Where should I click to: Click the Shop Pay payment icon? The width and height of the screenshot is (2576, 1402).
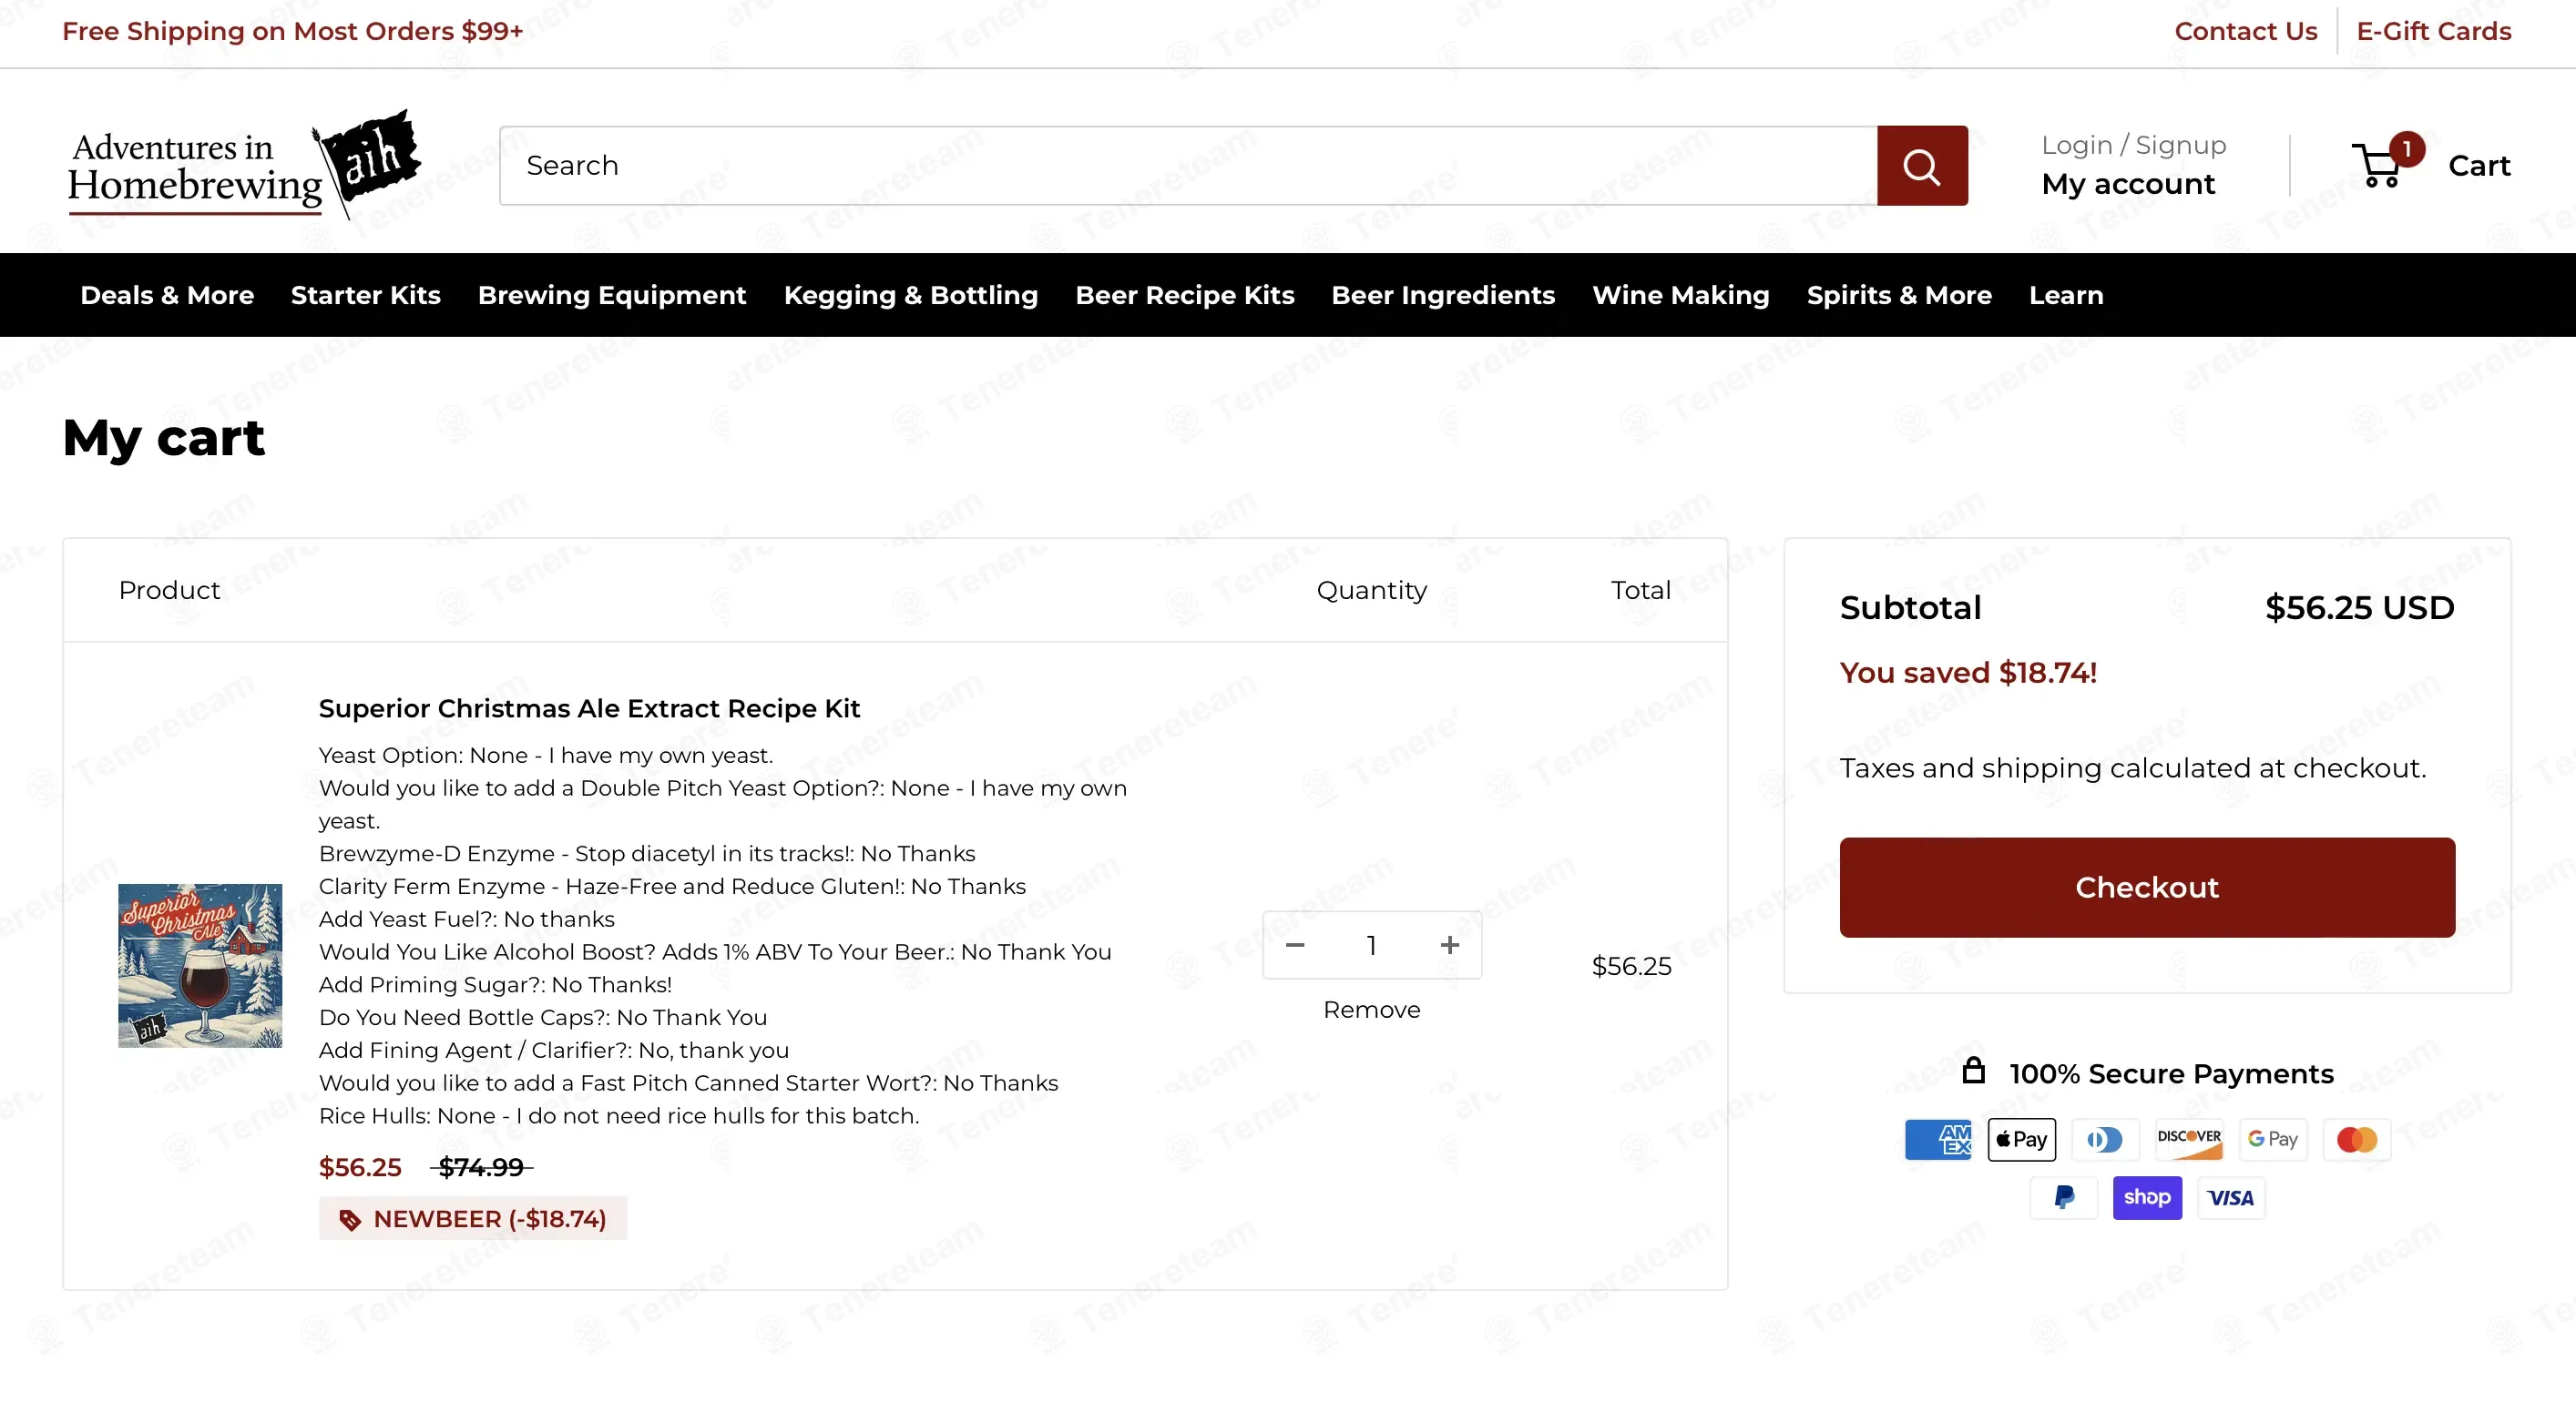tap(2147, 1198)
